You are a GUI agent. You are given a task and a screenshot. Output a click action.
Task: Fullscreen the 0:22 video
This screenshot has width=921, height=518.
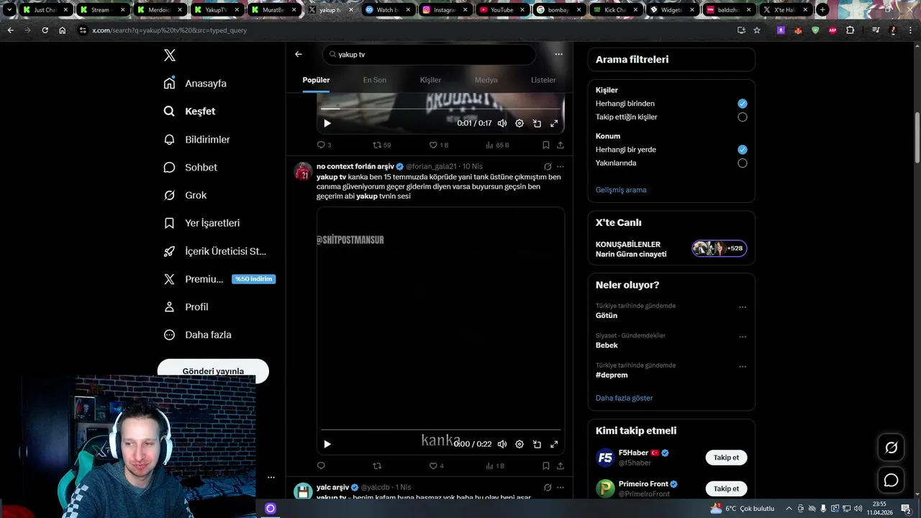point(554,444)
